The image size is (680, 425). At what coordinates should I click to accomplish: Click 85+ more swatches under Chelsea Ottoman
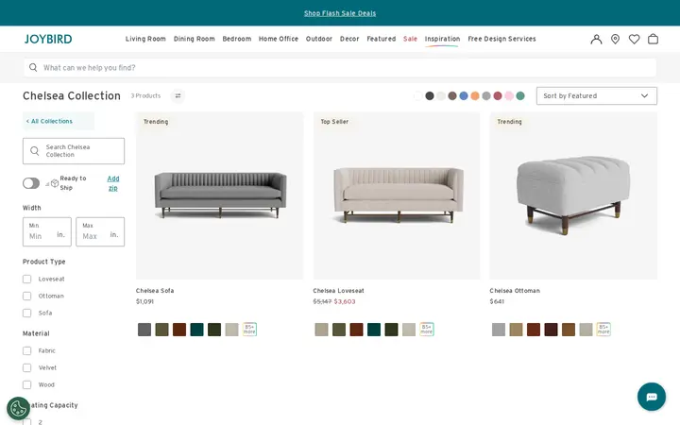[603, 330]
